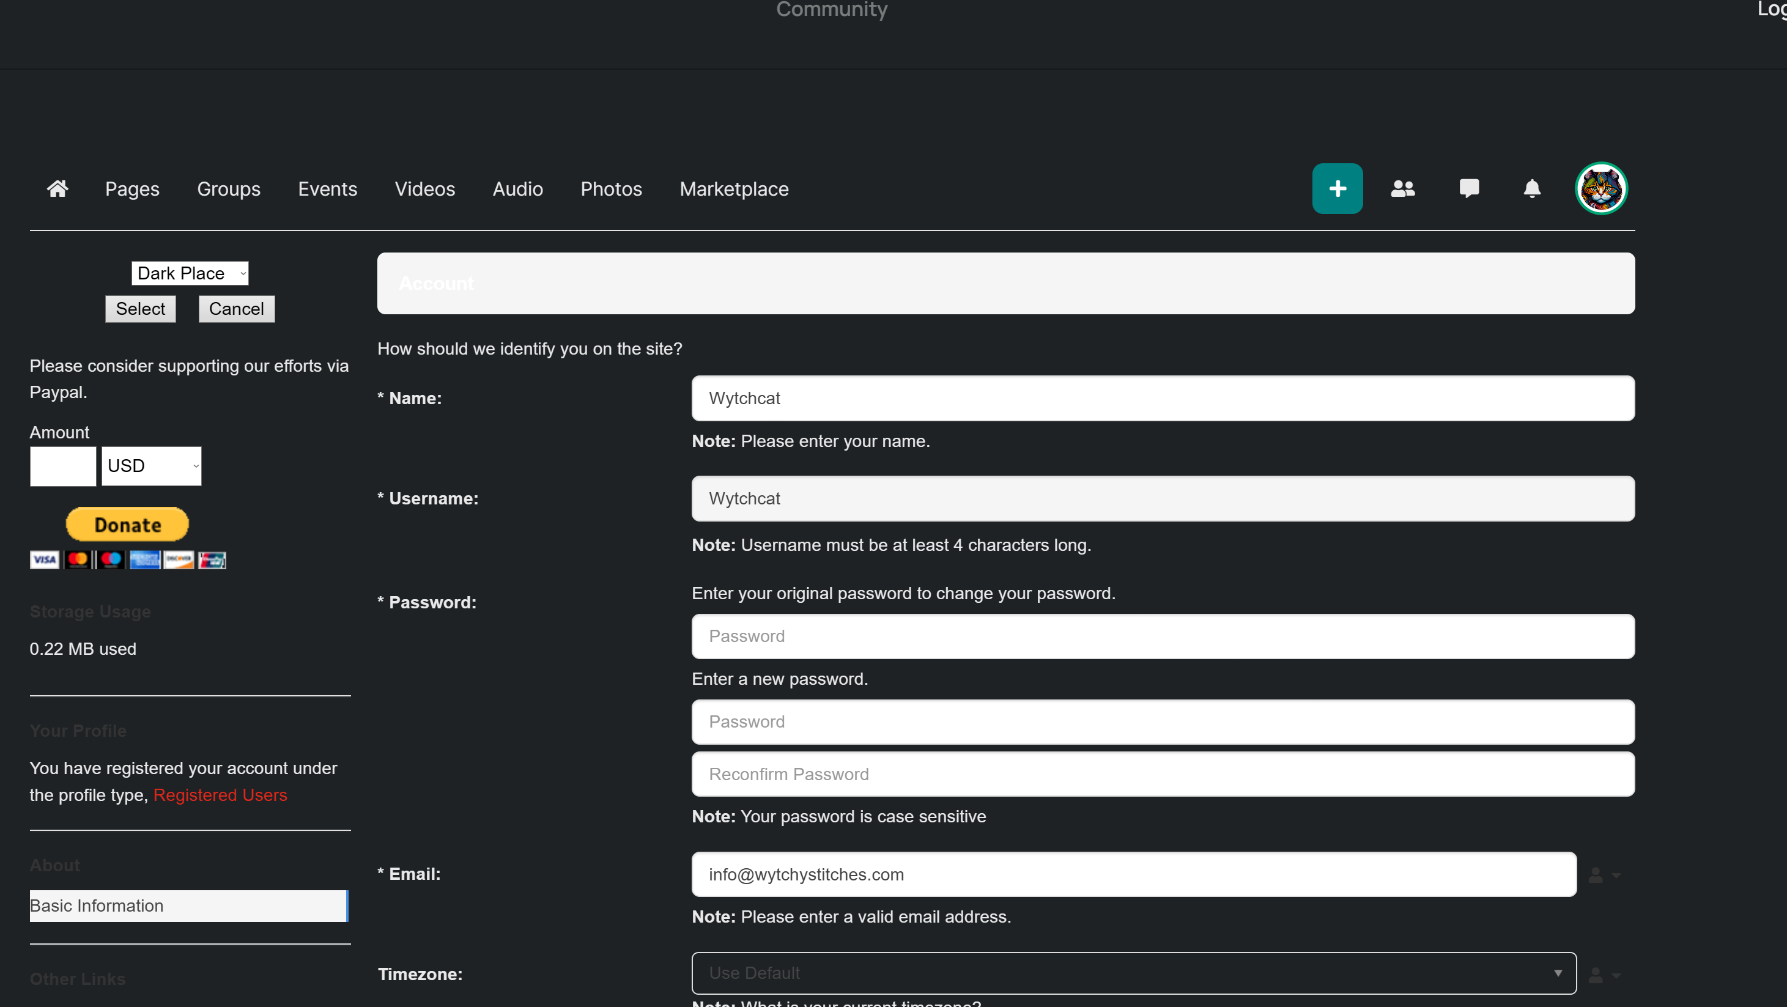Click the teal plus create button
Screen dimensions: 1787x1007
point(1337,189)
